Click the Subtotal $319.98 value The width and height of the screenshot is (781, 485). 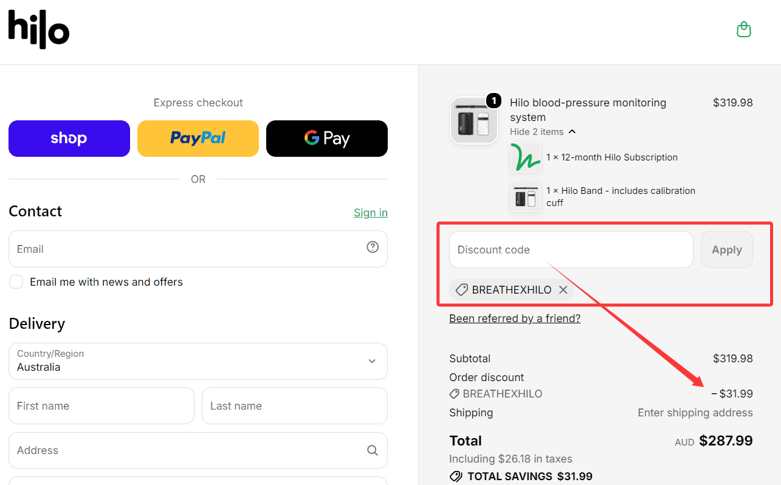click(733, 359)
